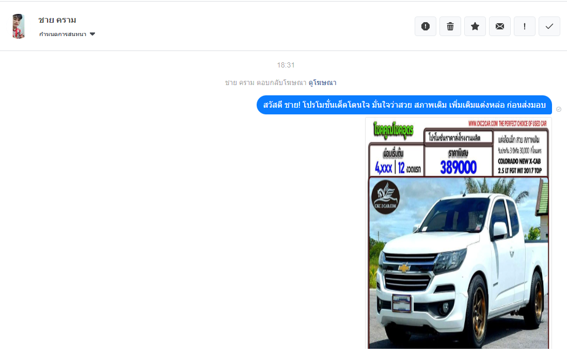The width and height of the screenshot is (567, 354).
Task: Open the ดูโฆษณา link
Action: (x=322, y=82)
